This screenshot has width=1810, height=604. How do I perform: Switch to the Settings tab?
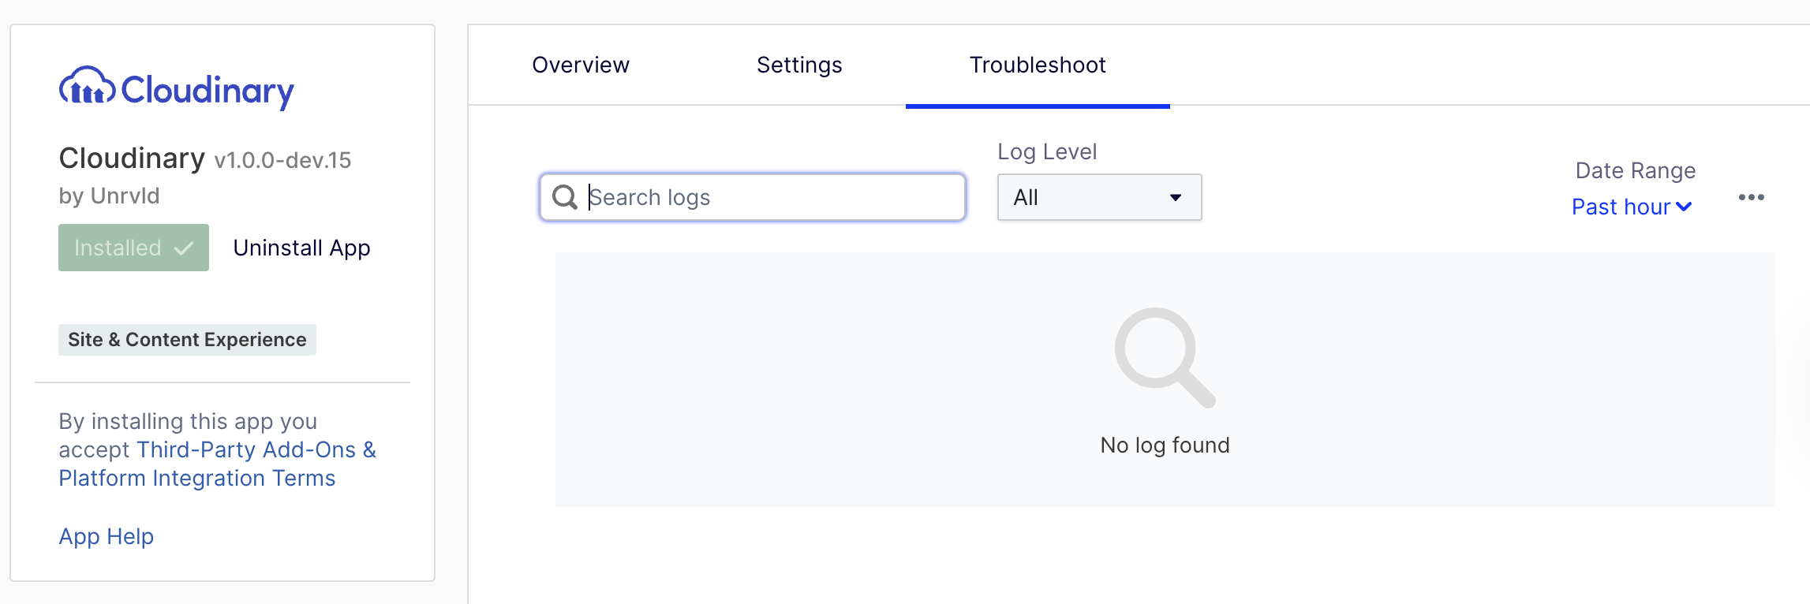[798, 65]
